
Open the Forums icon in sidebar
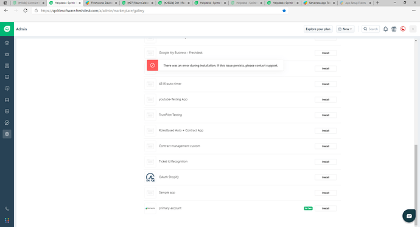pos(7,88)
